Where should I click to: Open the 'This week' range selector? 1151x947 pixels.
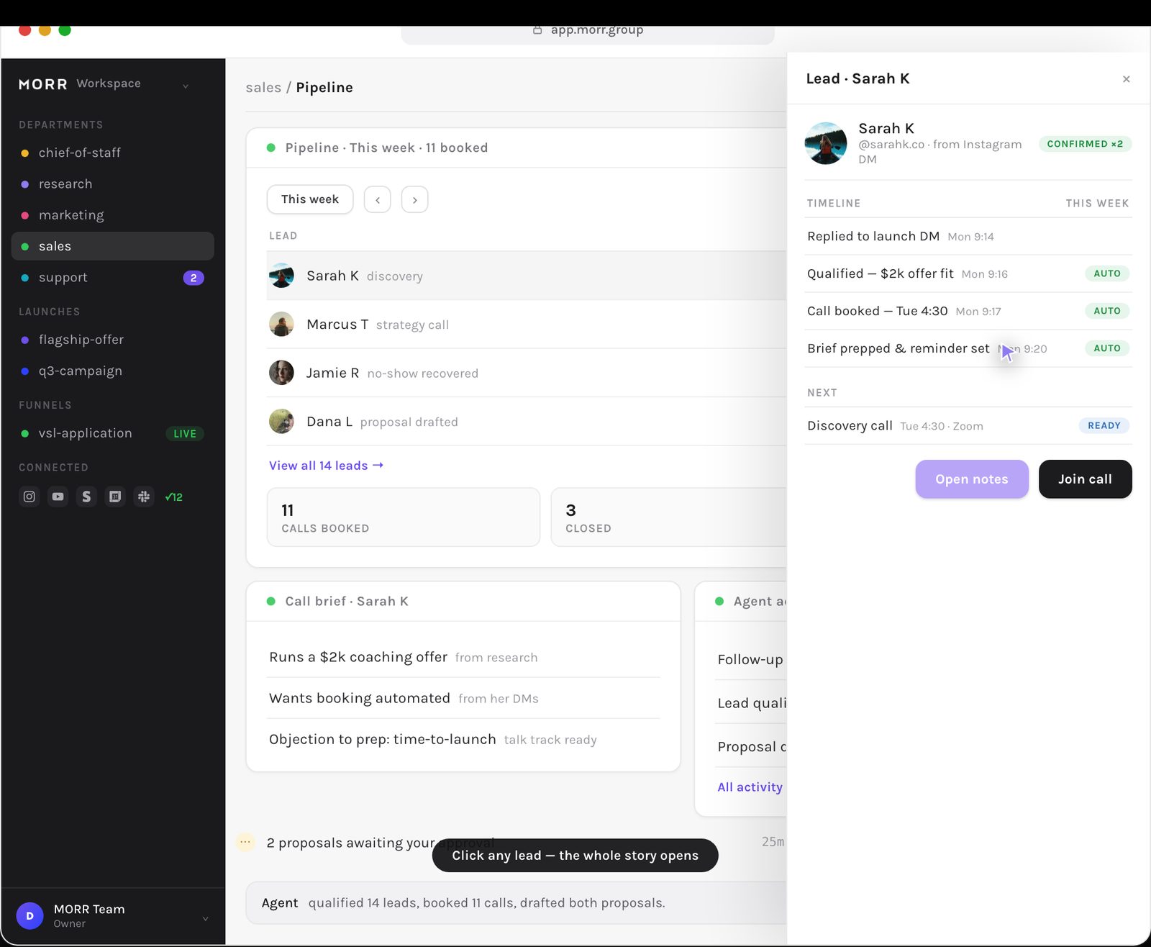tap(310, 199)
